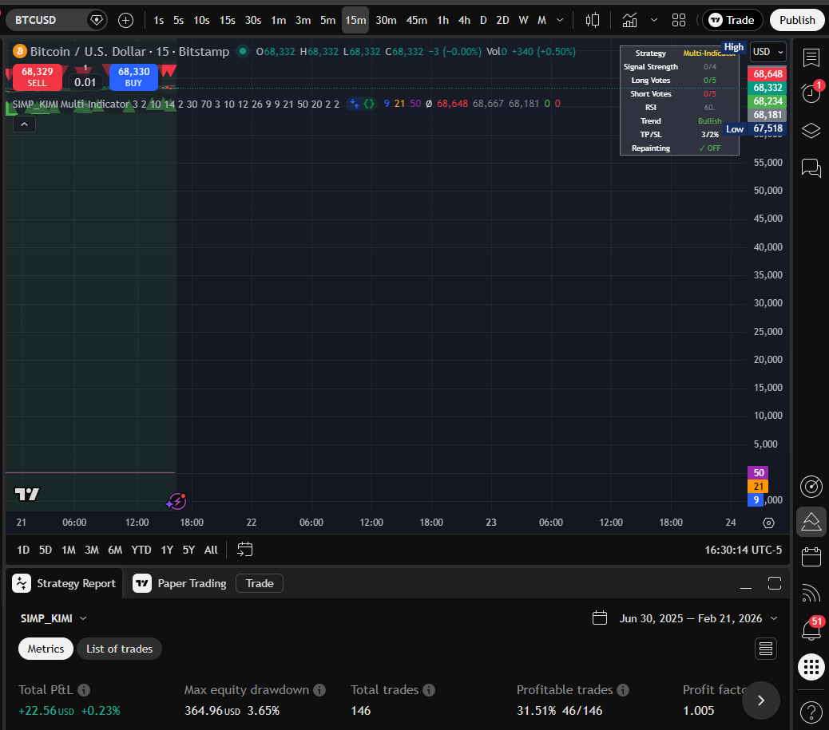
Task: Open go-to-date calendar near range buttons
Action: (244, 550)
